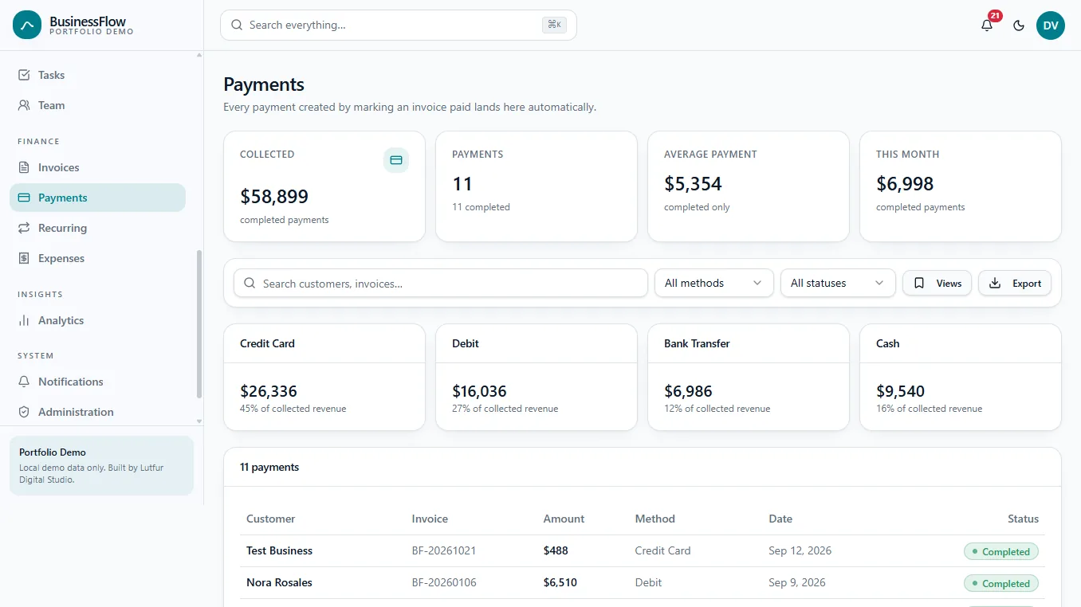Viewport: 1081px width, 607px height.
Task: Click the Payments count 11
Action: pyautogui.click(x=462, y=183)
